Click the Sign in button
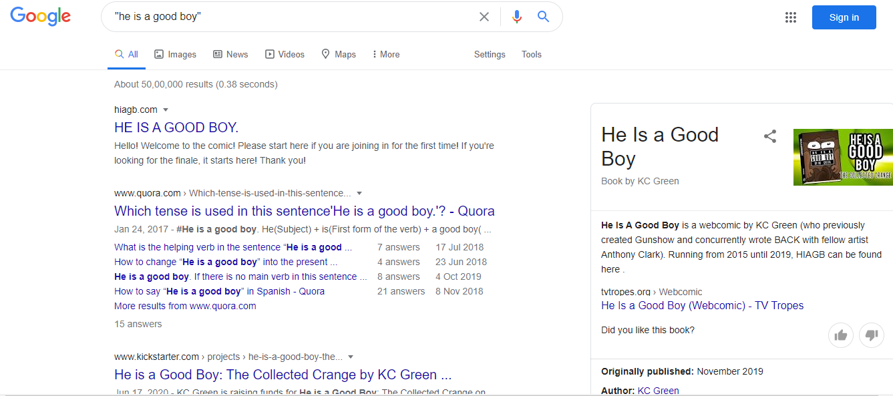 click(844, 17)
